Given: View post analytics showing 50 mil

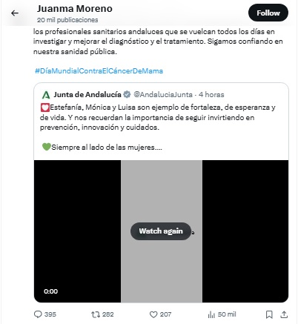Looking at the screenshot, I should [x=222, y=314].
